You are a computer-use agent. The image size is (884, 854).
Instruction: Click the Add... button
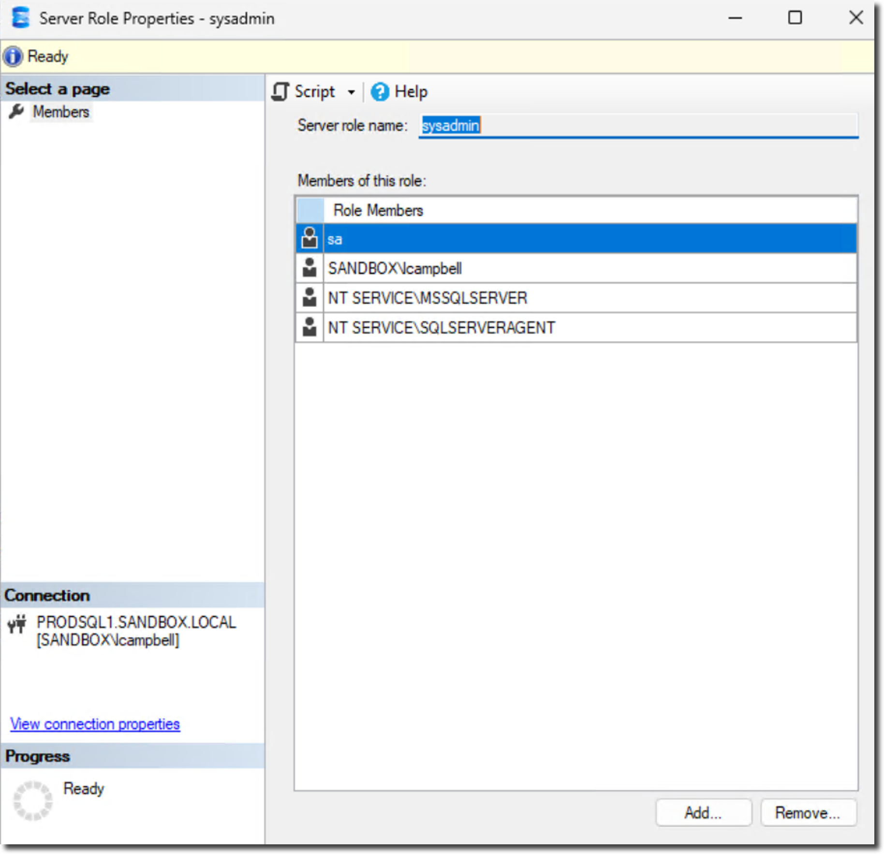pos(704,813)
